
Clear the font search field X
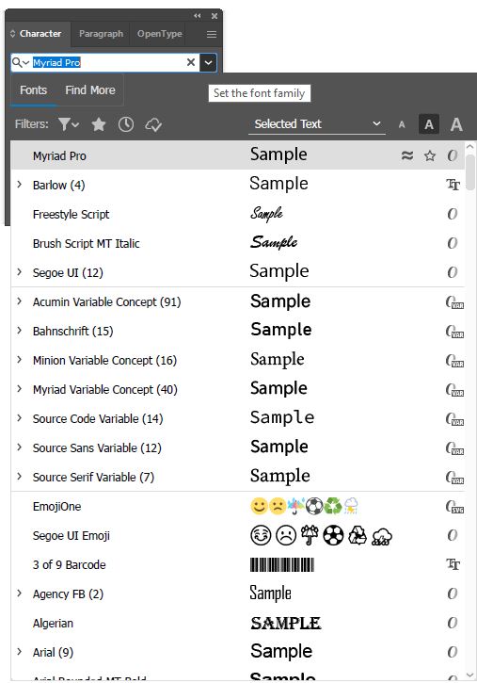click(x=191, y=62)
